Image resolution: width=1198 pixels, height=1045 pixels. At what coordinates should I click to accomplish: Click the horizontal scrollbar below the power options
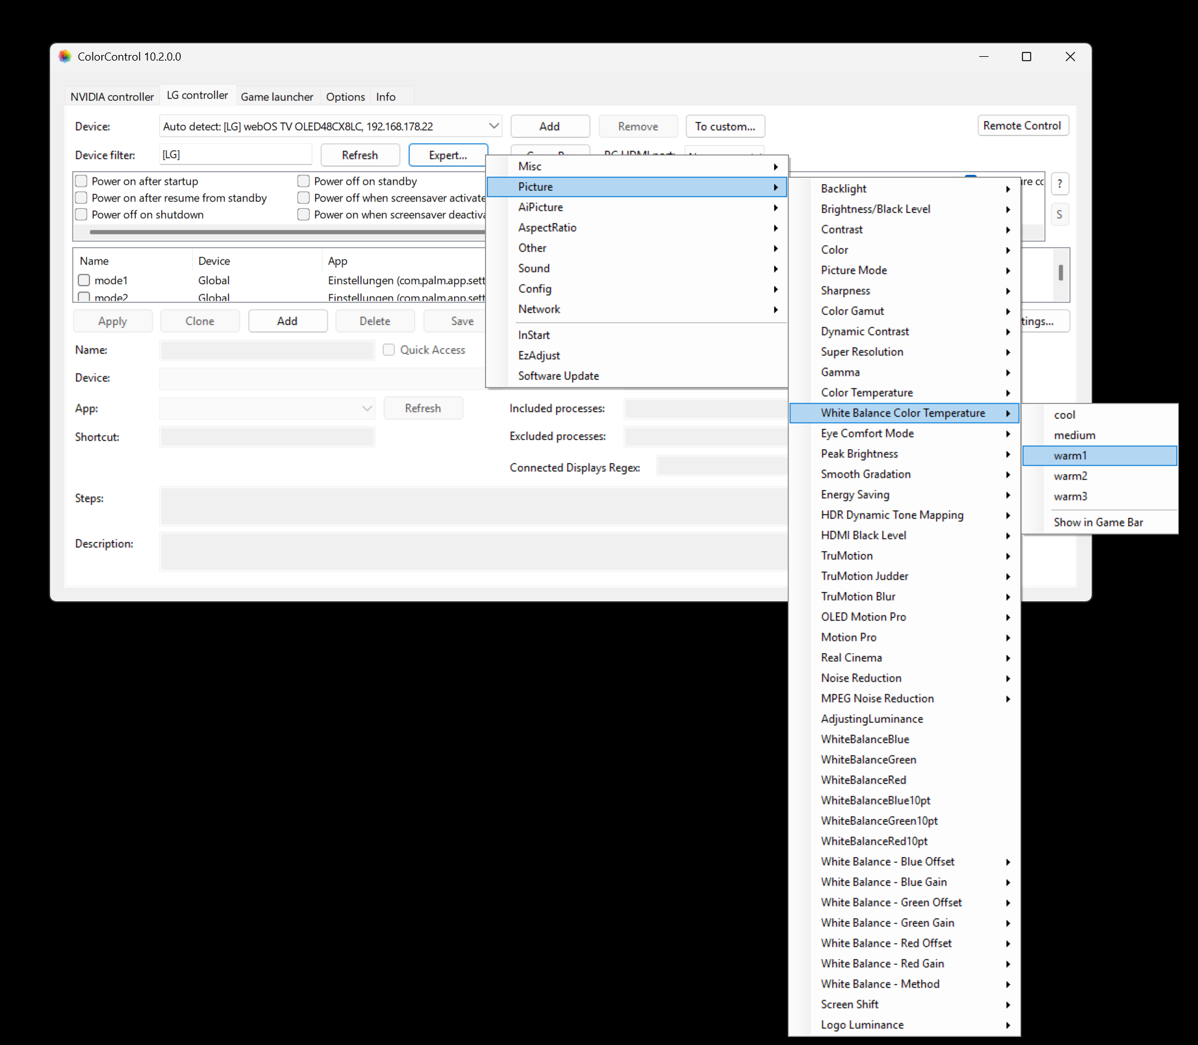click(x=278, y=232)
